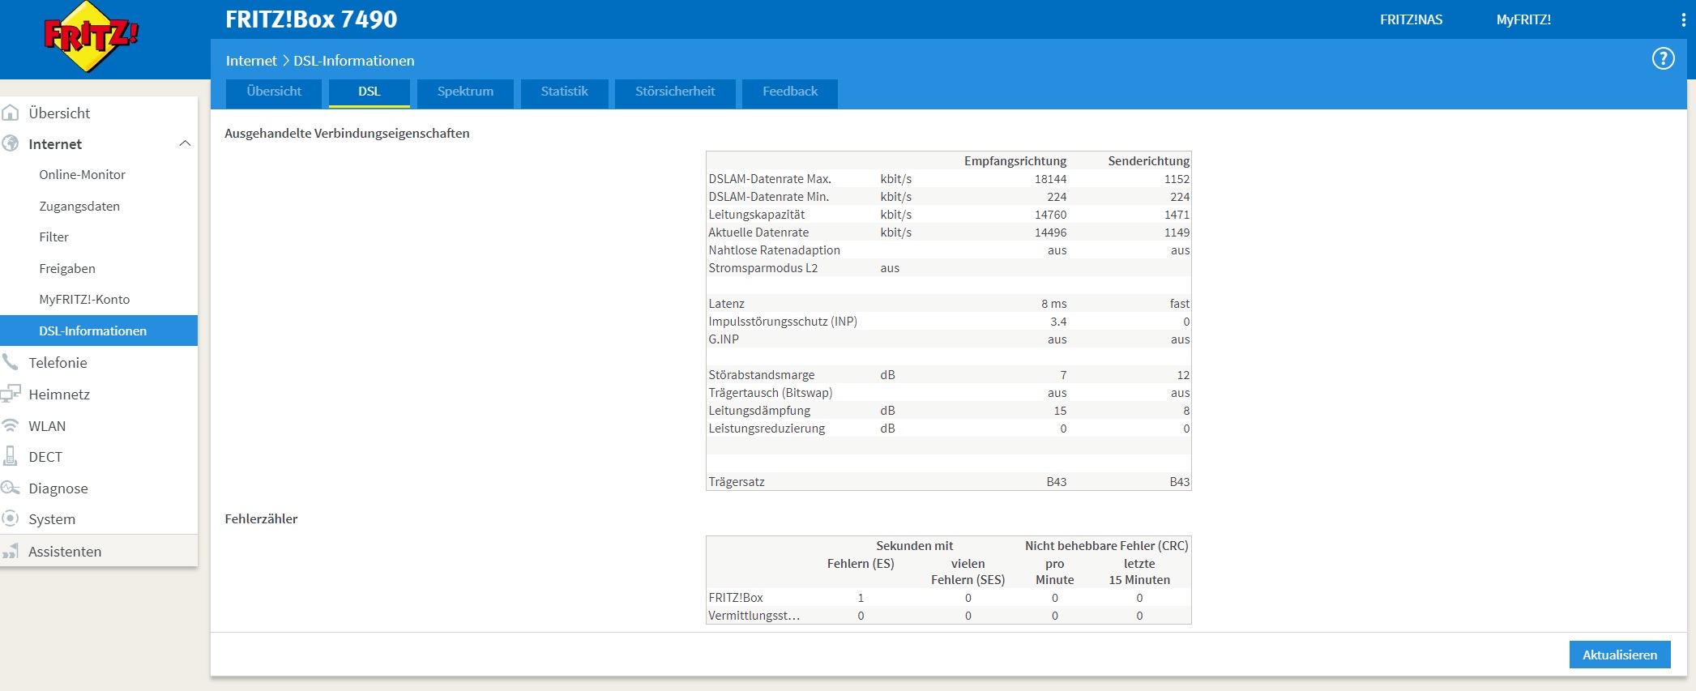Open Online-Monitor submenu entry
1696x691 pixels.
pos(82,174)
